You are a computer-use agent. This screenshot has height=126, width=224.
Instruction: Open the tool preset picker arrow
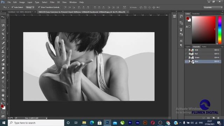pyautogui.click(x=8, y=7)
